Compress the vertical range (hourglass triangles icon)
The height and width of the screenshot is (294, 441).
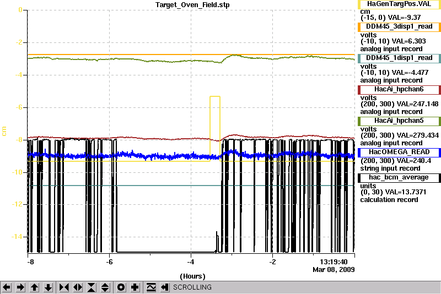tap(92, 287)
